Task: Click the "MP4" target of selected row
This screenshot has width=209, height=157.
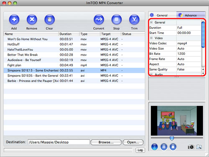Action: pyautogui.click(x=103, y=70)
